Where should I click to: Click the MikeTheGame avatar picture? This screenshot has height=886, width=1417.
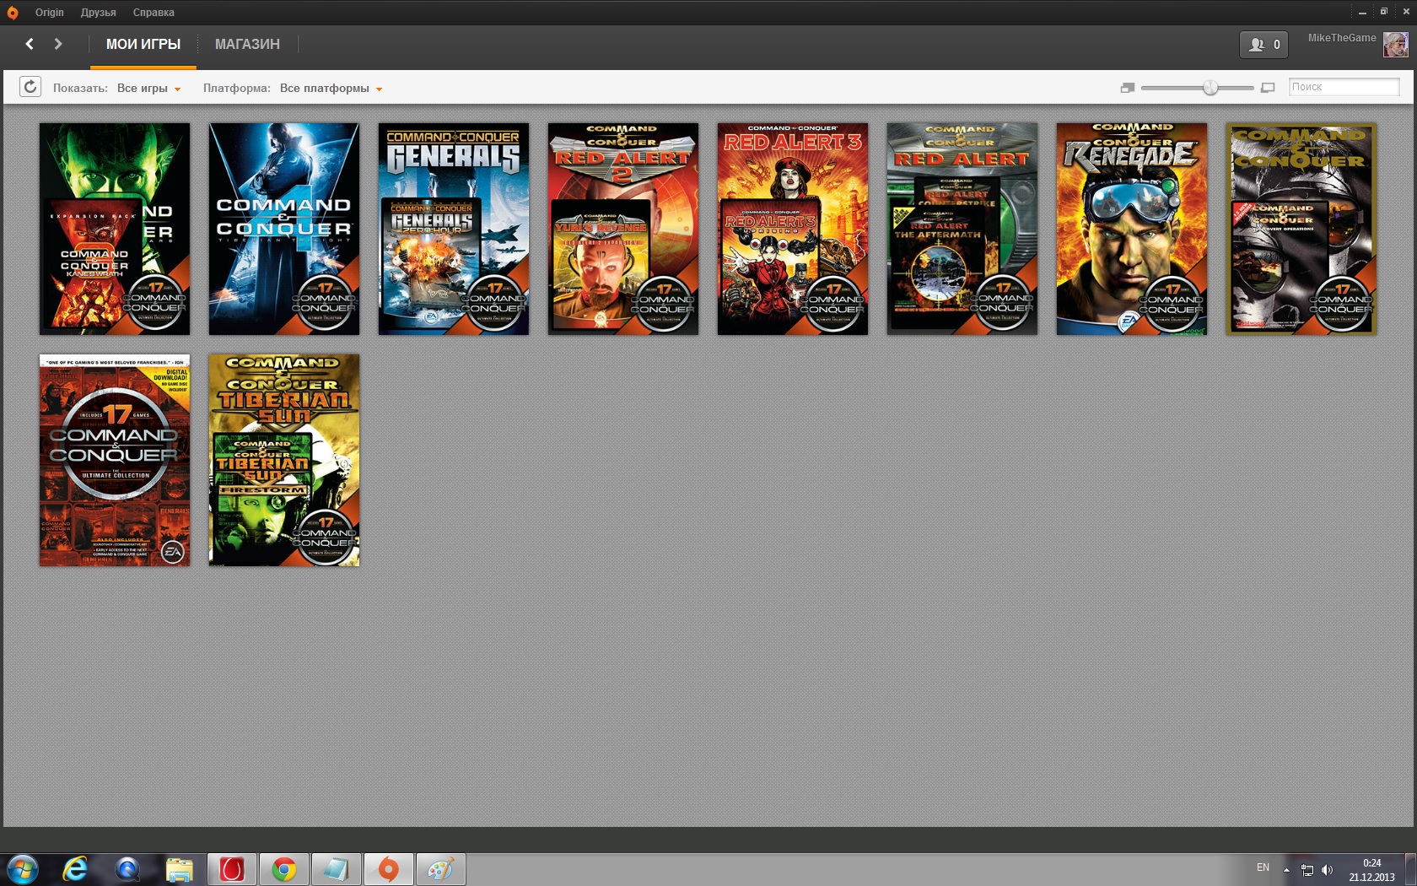pyautogui.click(x=1396, y=45)
